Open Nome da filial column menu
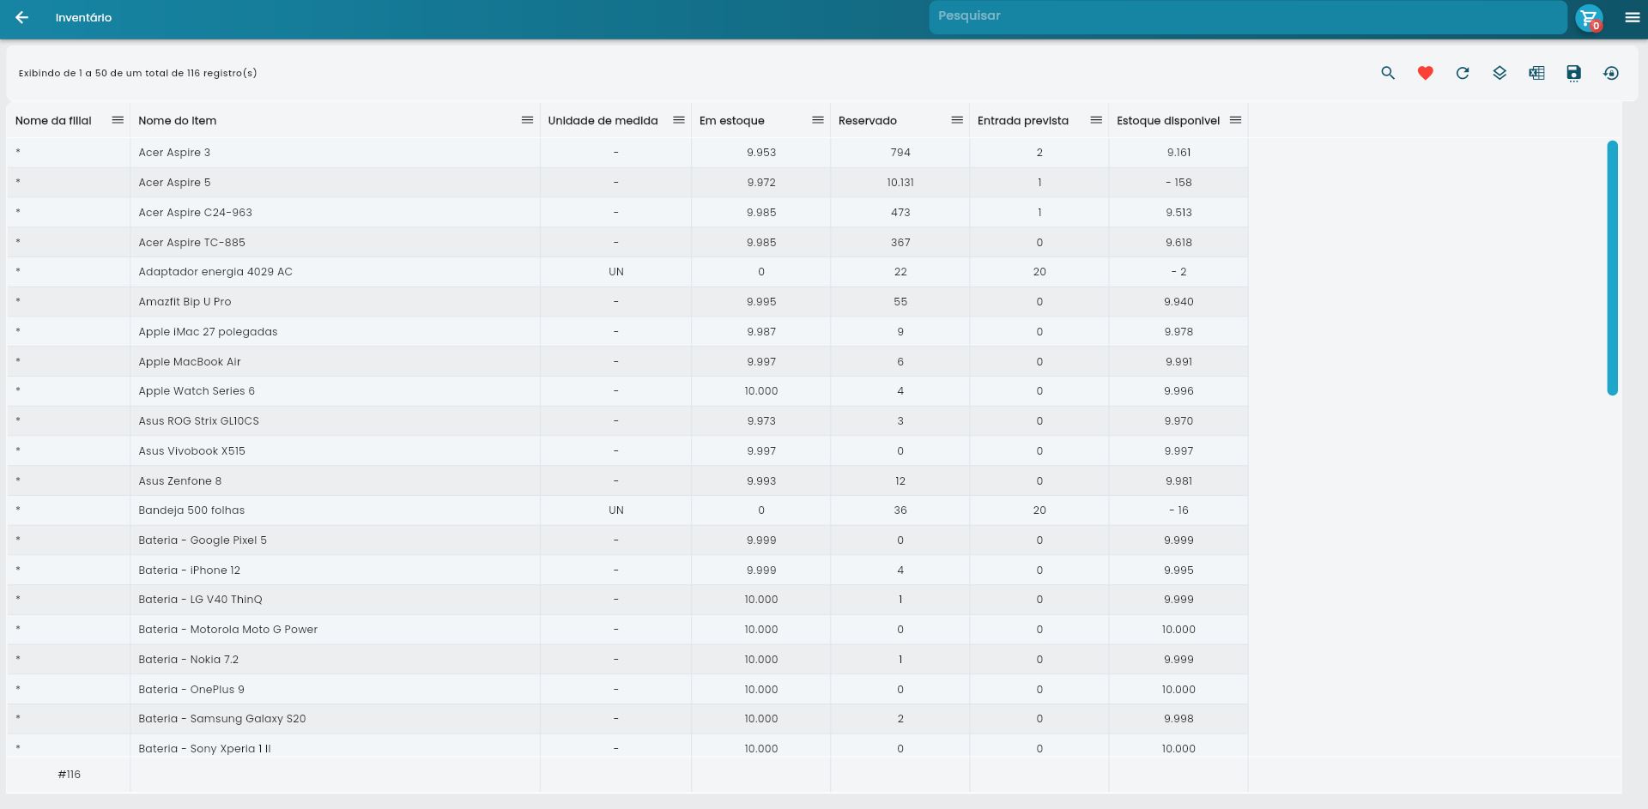Image resolution: width=1648 pixels, height=809 pixels. click(x=118, y=120)
